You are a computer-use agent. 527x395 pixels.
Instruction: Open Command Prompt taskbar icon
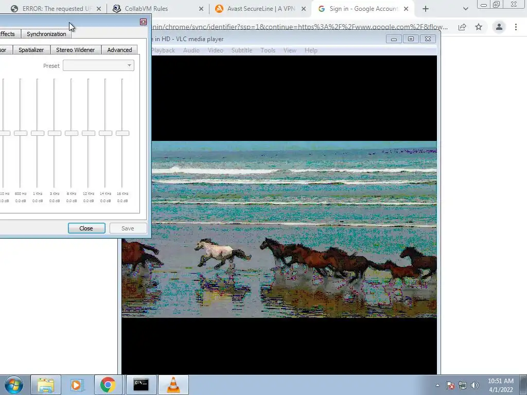[141, 385]
